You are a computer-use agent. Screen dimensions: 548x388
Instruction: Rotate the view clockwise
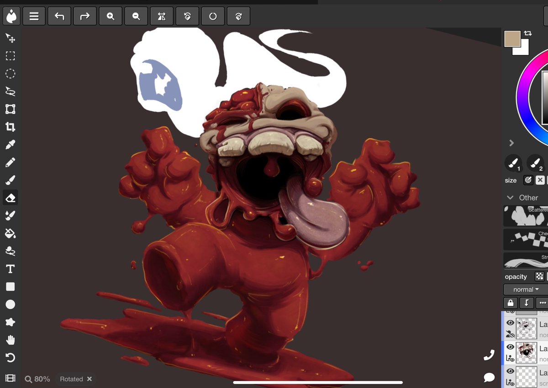[x=238, y=16]
